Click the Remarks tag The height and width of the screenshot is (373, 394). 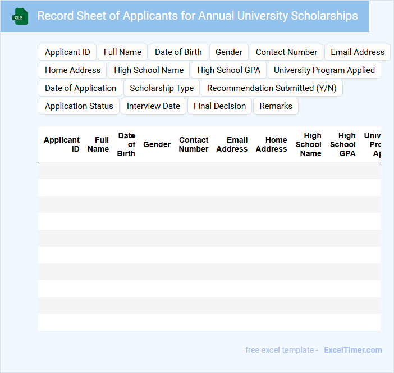tap(276, 106)
